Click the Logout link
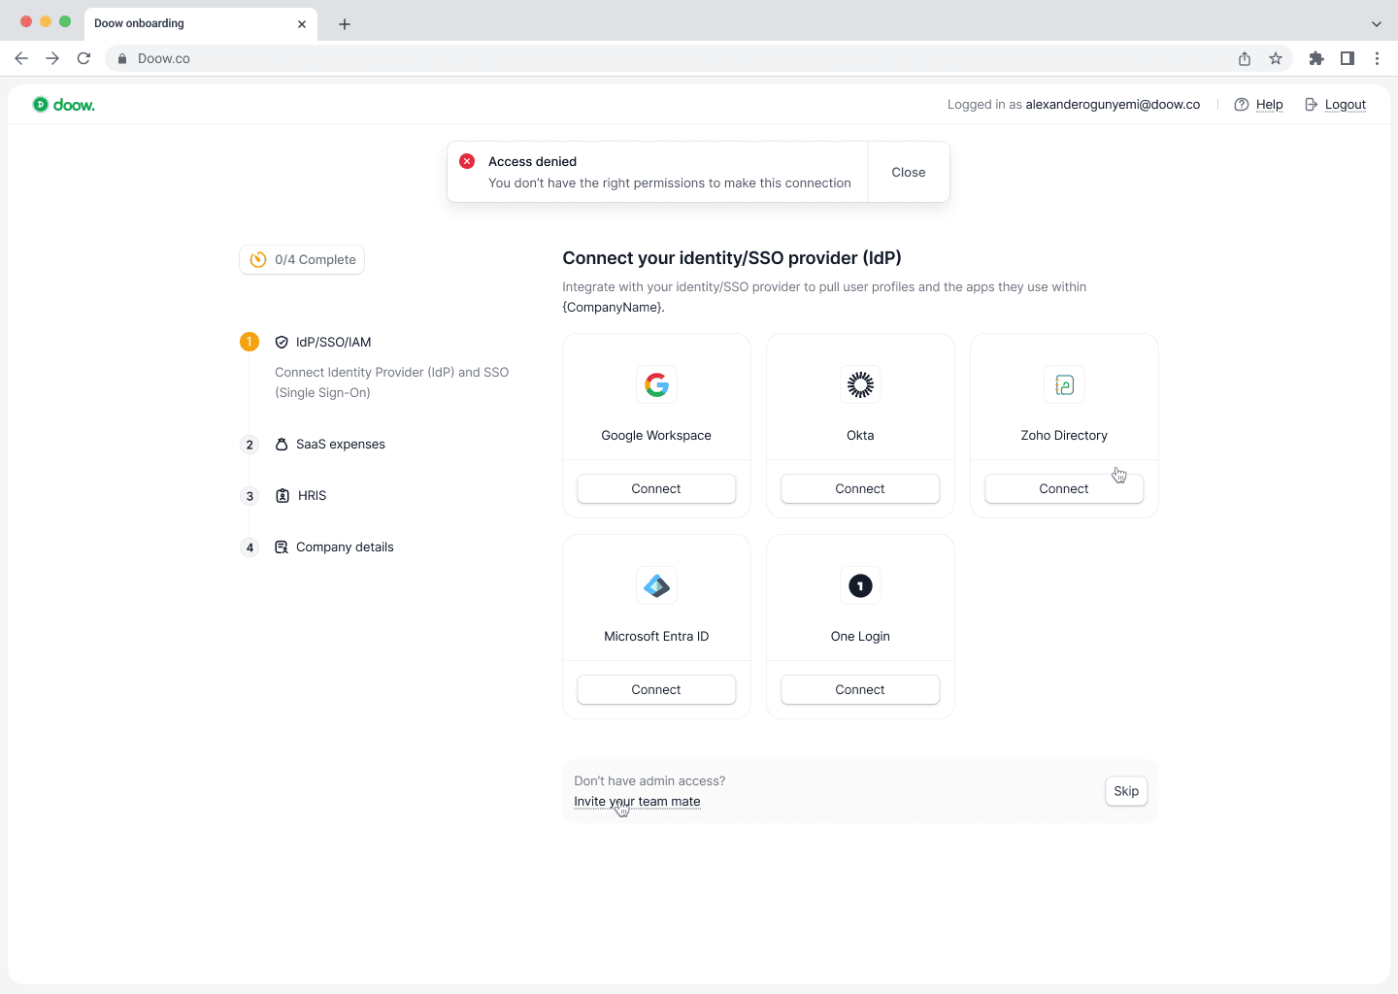The width and height of the screenshot is (1398, 994). pyautogui.click(x=1346, y=105)
